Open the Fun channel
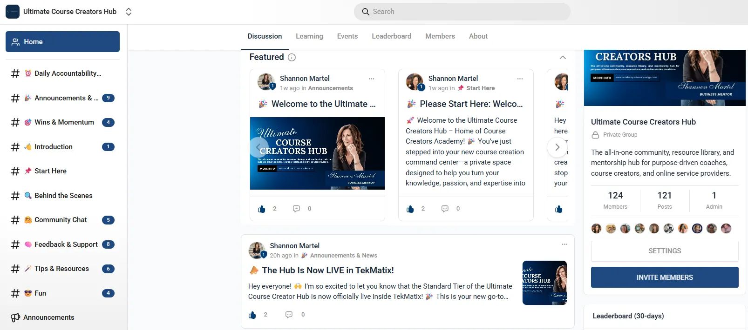The image size is (748, 330). click(x=62, y=293)
